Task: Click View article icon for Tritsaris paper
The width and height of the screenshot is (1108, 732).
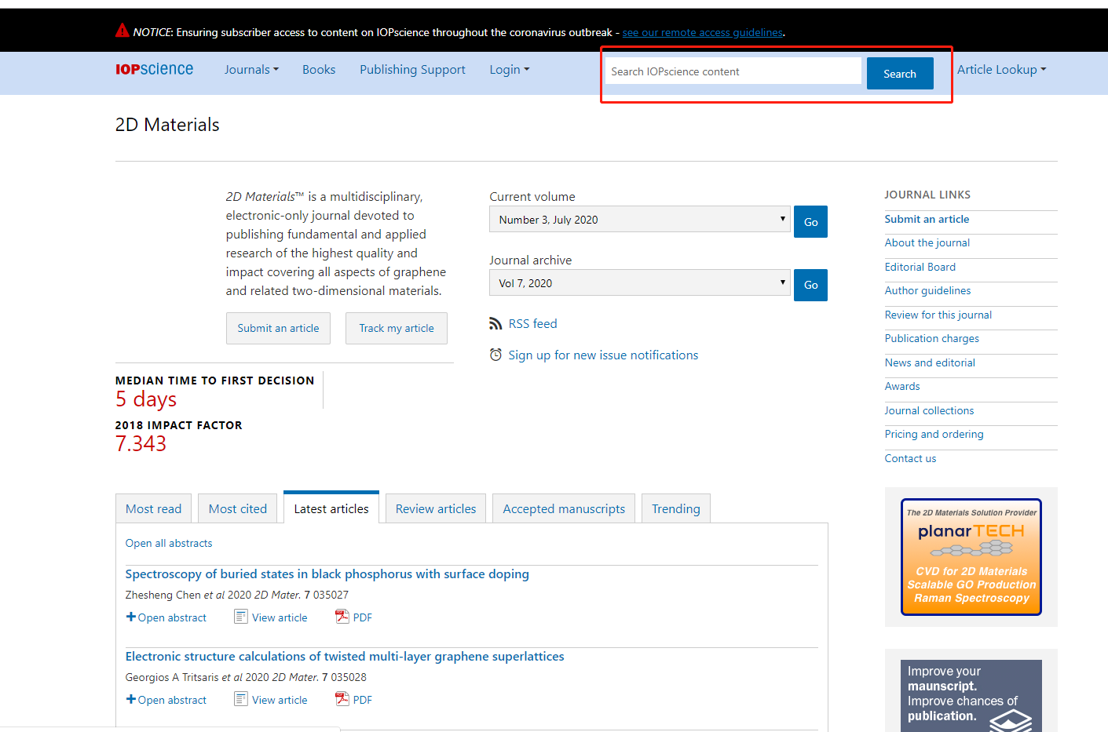Action: click(241, 699)
